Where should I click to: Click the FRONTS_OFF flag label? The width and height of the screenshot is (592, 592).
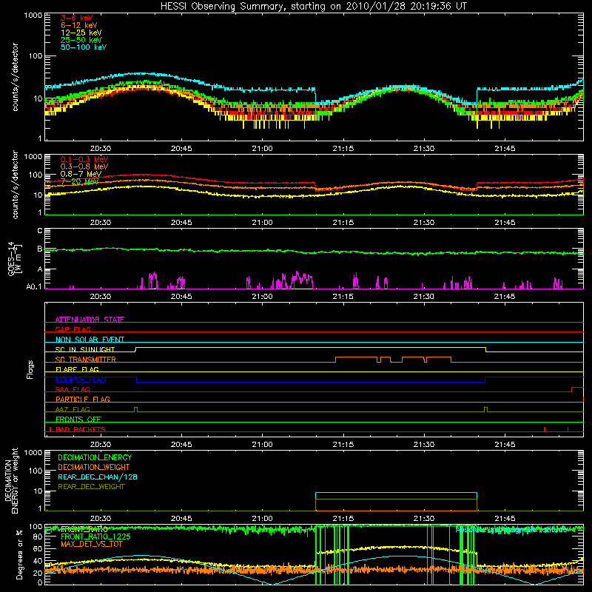(x=78, y=419)
